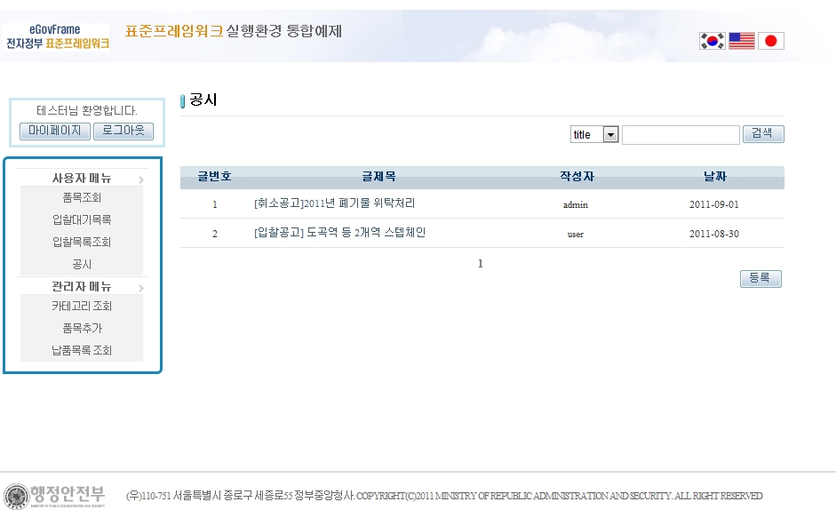836x510 pixels.
Task: Open the 2011년 폐기물 위탁처리 notice
Action: click(x=334, y=203)
